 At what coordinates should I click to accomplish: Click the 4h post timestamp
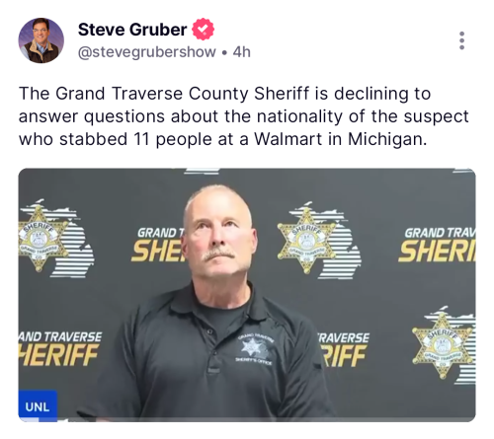click(241, 52)
